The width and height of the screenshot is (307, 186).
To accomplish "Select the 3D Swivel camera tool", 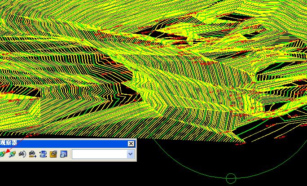I will tap(22, 154).
